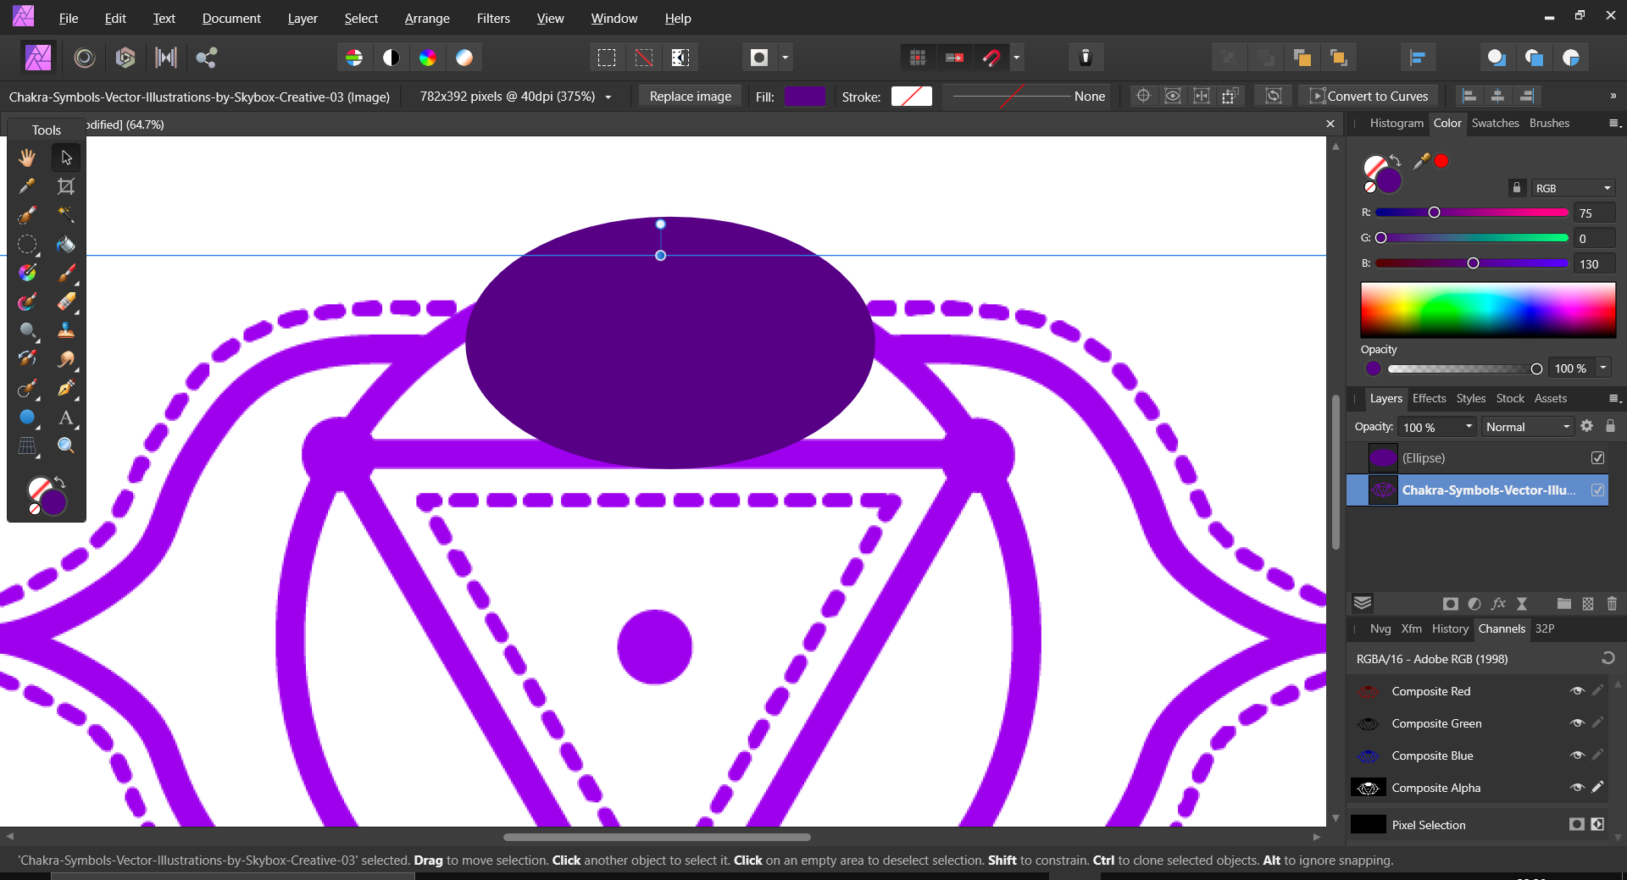1627x880 pixels.
Task: Open image size dpi dropdown arrow
Action: click(608, 97)
